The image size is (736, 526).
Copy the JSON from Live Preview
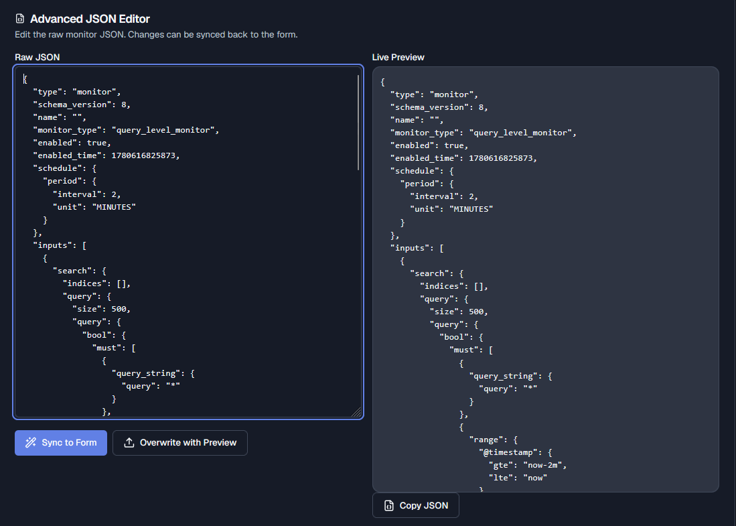point(415,505)
